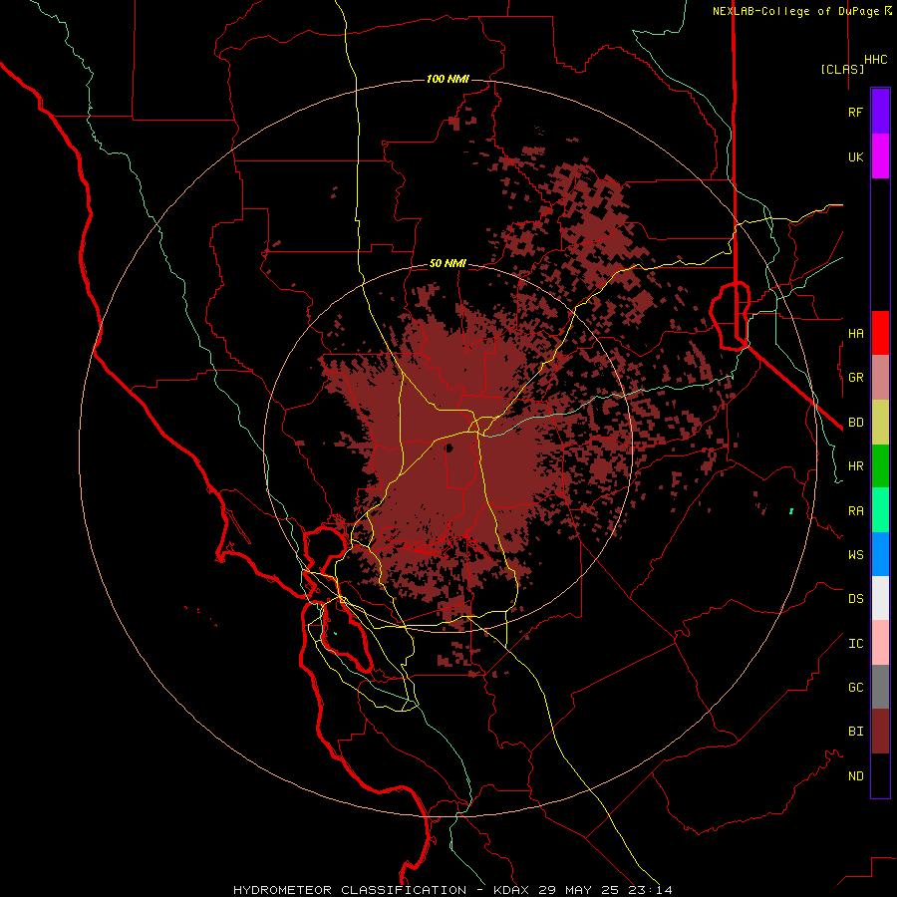897x897 pixels.
Task: Click the DS legend label
Action: point(855,598)
